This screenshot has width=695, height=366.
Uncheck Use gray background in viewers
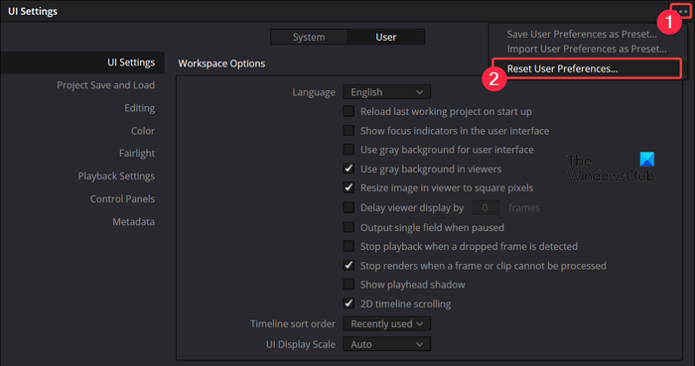coord(348,169)
